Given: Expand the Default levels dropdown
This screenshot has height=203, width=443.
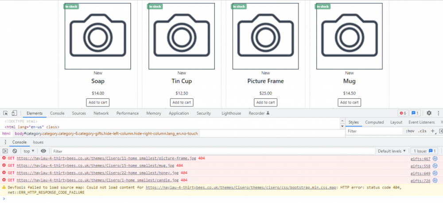Looking at the screenshot, I should point(392,151).
